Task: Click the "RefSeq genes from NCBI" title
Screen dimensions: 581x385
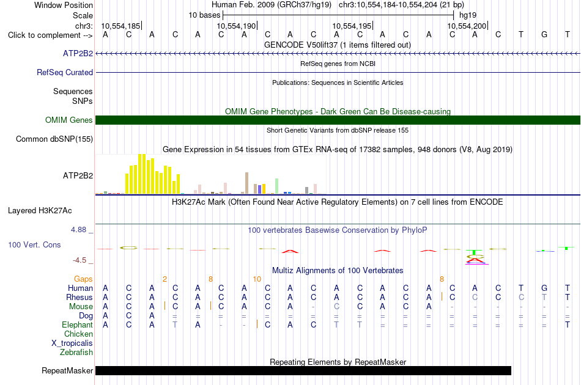Action: point(338,64)
